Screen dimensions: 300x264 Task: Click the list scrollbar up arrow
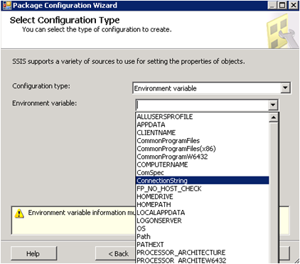point(274,117)
